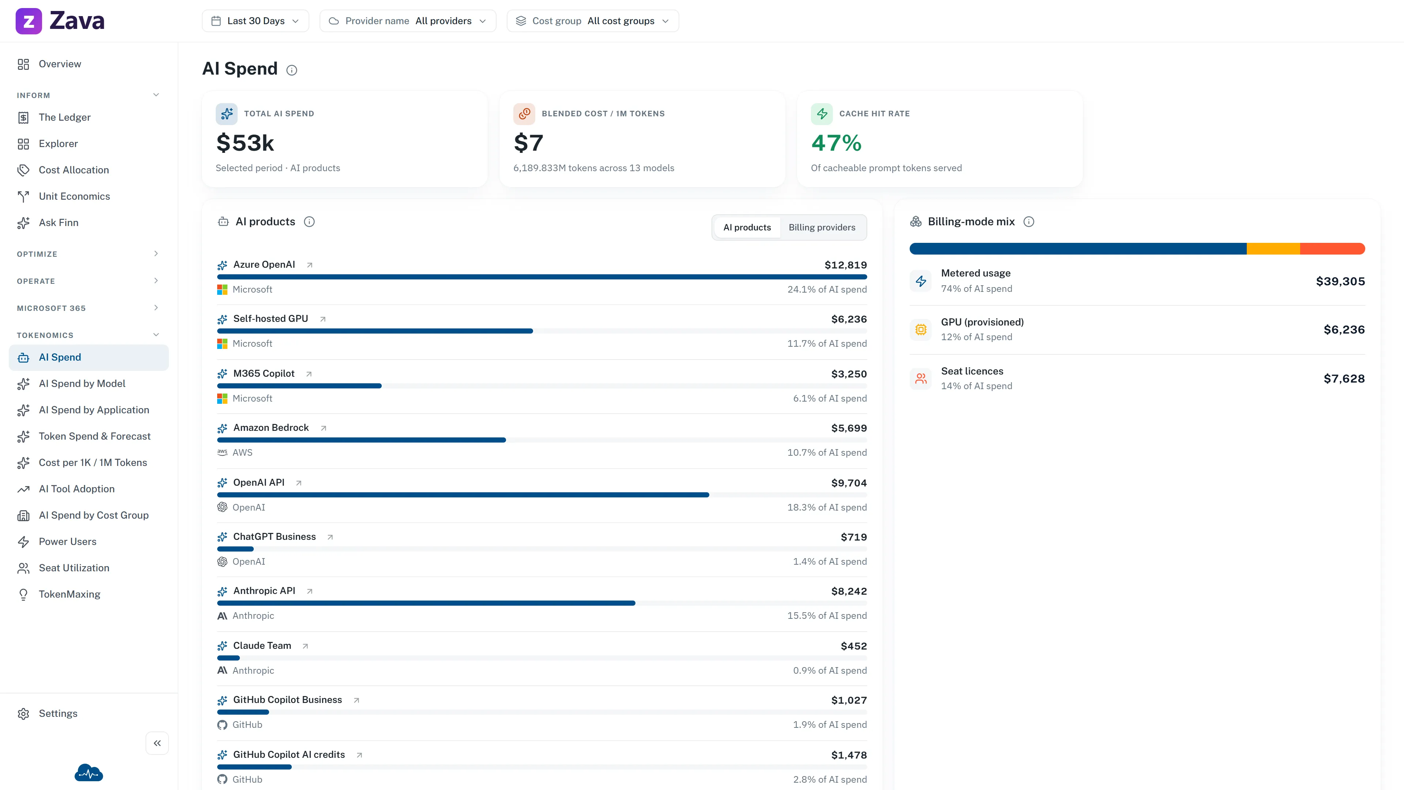Click the blue Metered usage bar segment
The width and height of the screenshot is (1404, 790).
1078,249
